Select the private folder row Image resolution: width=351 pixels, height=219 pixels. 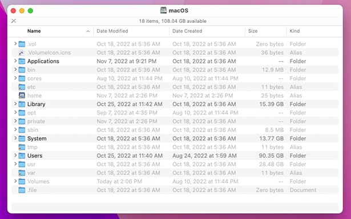coord(175,121)
